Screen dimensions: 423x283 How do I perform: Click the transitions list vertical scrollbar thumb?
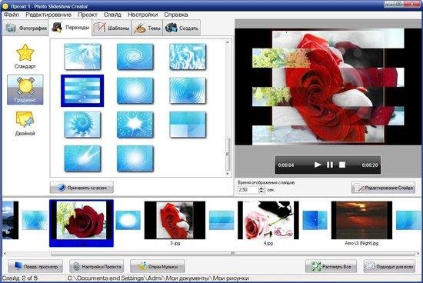click(228, 154)
